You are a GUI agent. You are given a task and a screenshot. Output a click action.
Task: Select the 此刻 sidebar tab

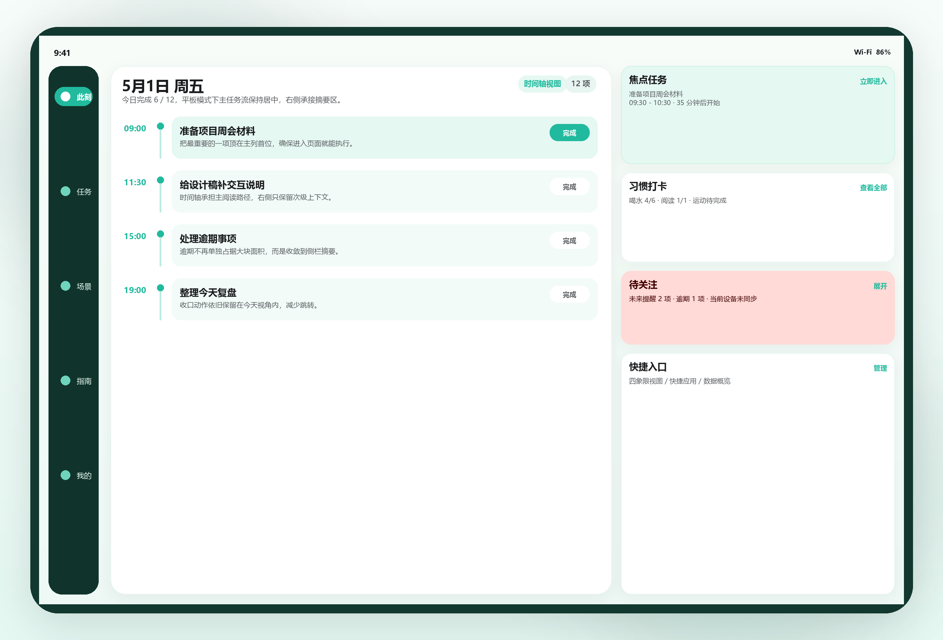pos(73,97)
